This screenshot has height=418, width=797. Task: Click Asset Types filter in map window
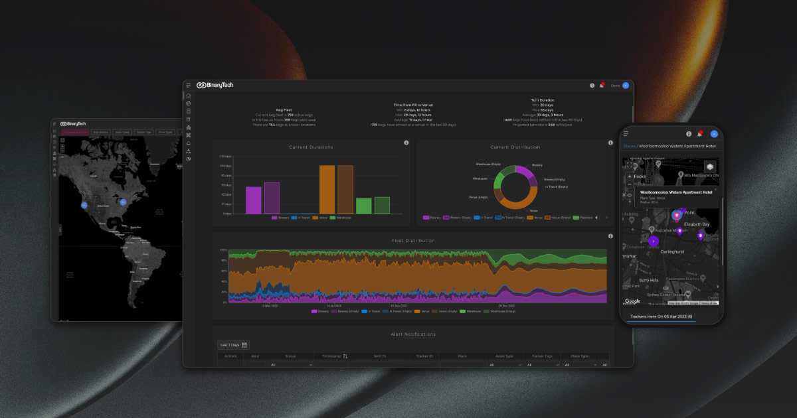pos(123,132)
